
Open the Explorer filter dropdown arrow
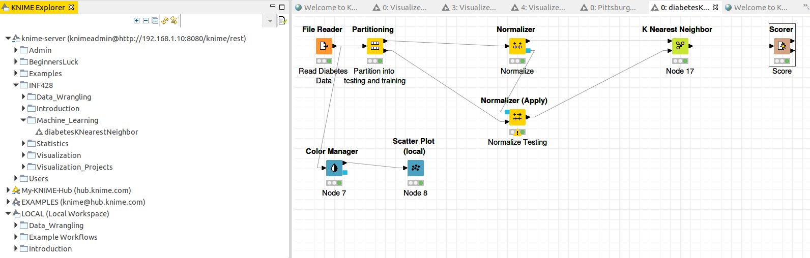click(x=270, y=21)
